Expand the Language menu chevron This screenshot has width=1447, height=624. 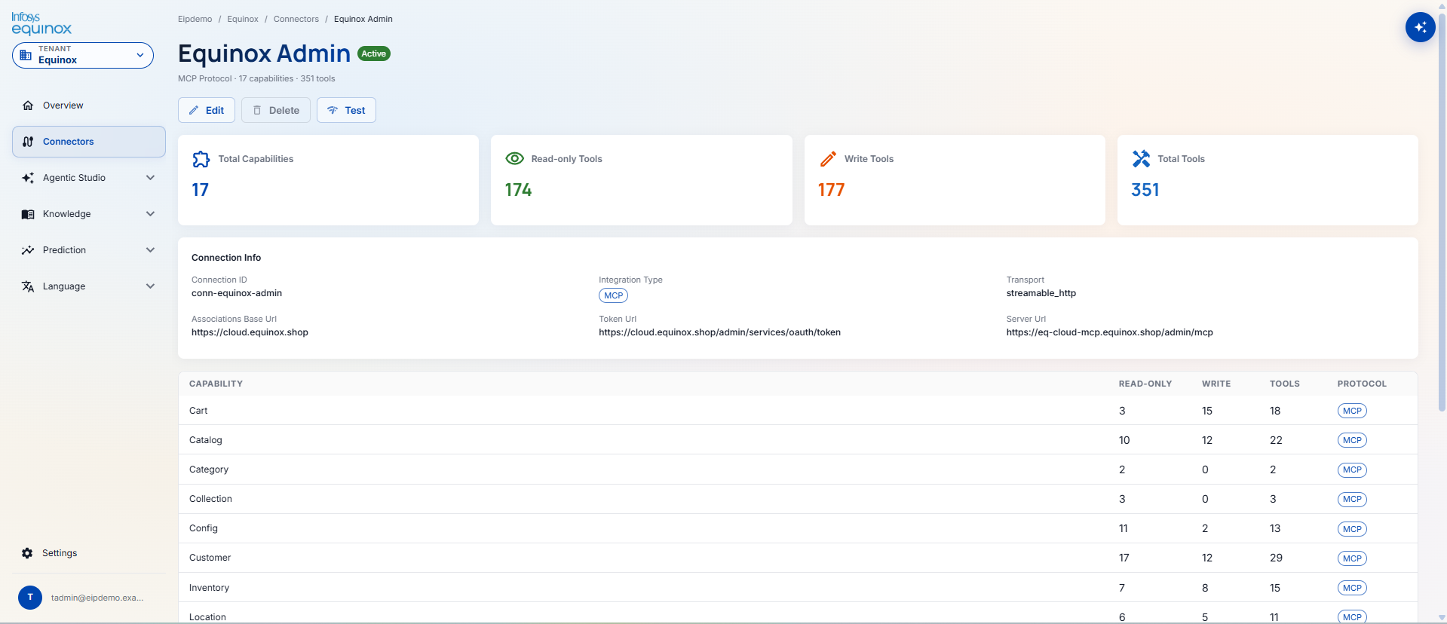pyautogui.click(x=150, y=286)
